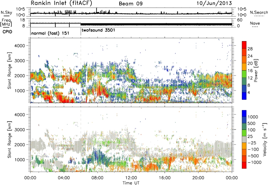
Task: Select the "Beam 09" header text
Action: [131, 4]
